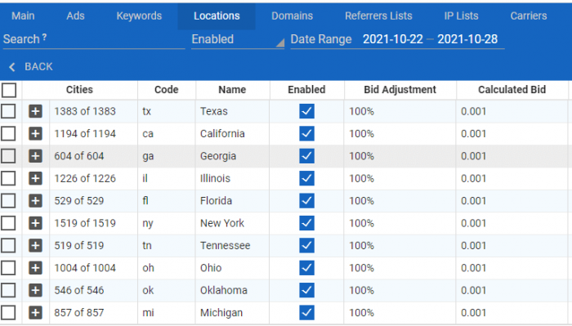Switch to the Keywords tab
This screenshot has height=326, width=572.
click(139, 16)
